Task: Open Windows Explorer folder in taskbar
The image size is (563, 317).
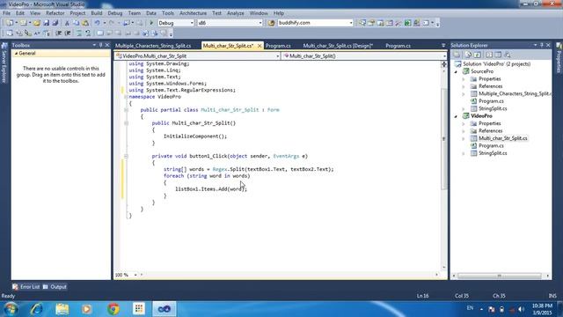Action: pyautogui.click(x=62, y=309)
